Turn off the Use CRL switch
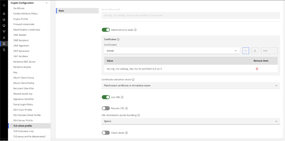The height and width of the screenshot is (141, 285). [106, 97]
